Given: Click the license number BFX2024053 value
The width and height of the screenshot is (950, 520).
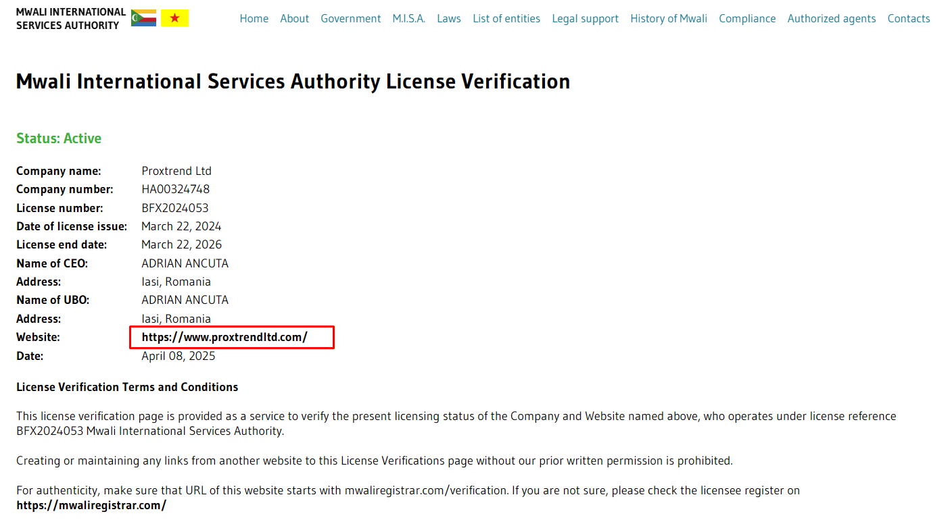Looking at the screenshot, I should coord(174,208).
